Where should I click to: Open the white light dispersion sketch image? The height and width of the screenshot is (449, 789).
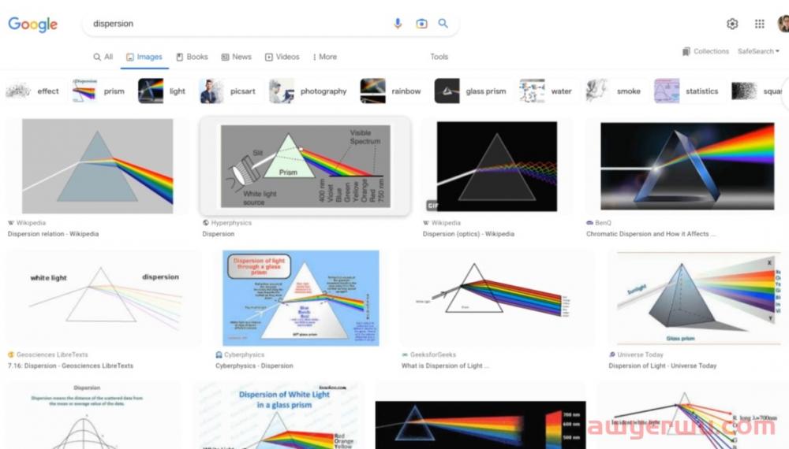click(x=103, y=298)
